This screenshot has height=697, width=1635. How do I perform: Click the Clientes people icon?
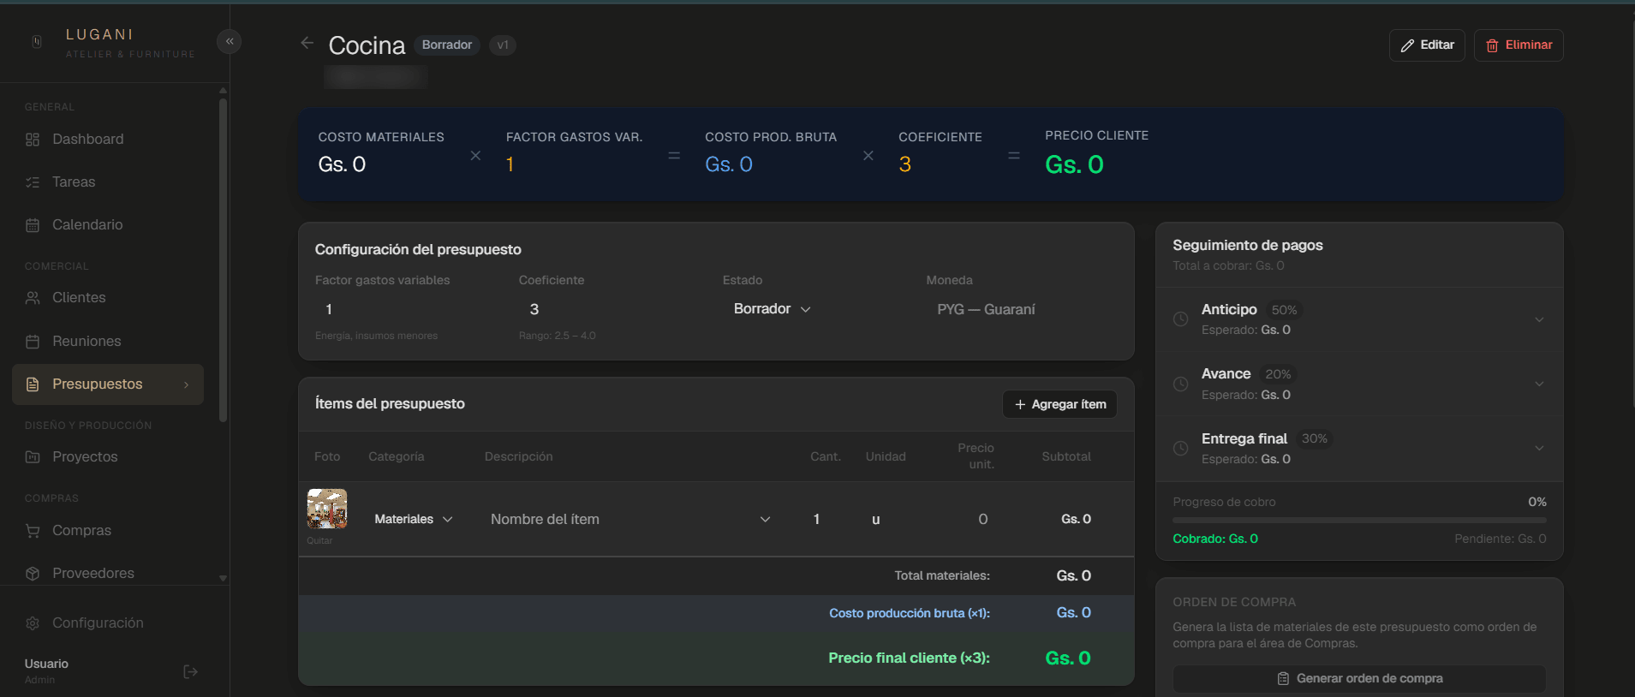(x=33, y=298)
